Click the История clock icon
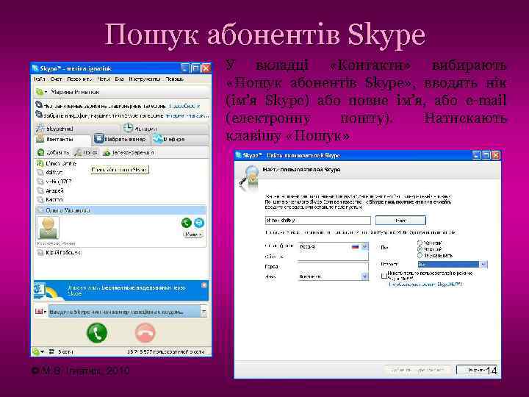Screen dimensions: 529x397 (x=128, y=128)
